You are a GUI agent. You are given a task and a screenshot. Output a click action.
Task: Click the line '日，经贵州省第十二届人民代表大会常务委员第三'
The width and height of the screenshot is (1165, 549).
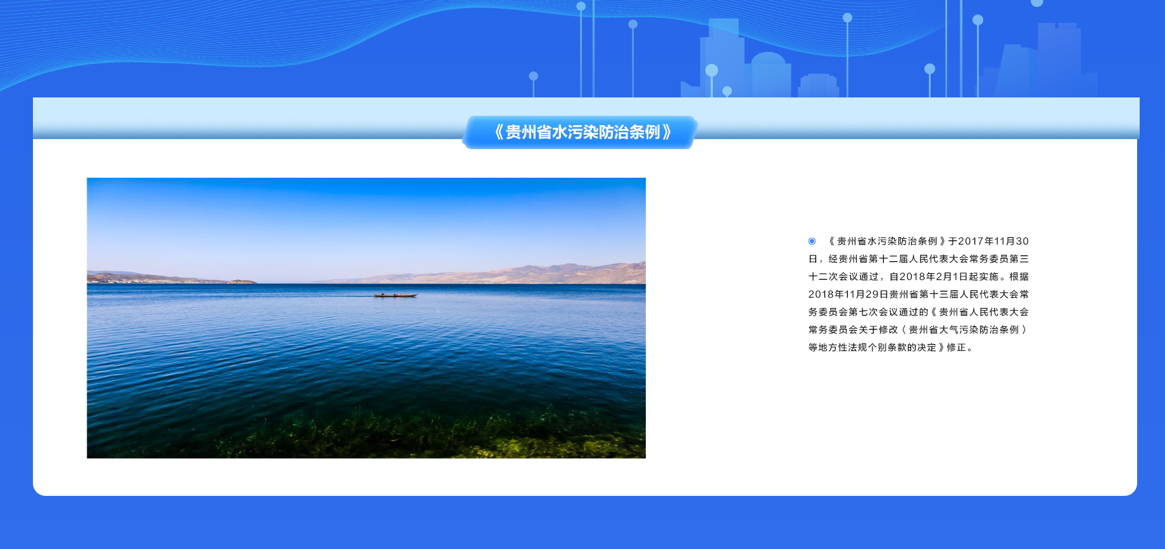pos(919,259)
